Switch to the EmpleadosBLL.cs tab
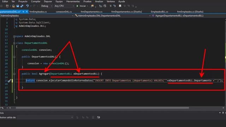Image resolution: width=226 pixels, height=127 pixels. click(x=159, y=12)
